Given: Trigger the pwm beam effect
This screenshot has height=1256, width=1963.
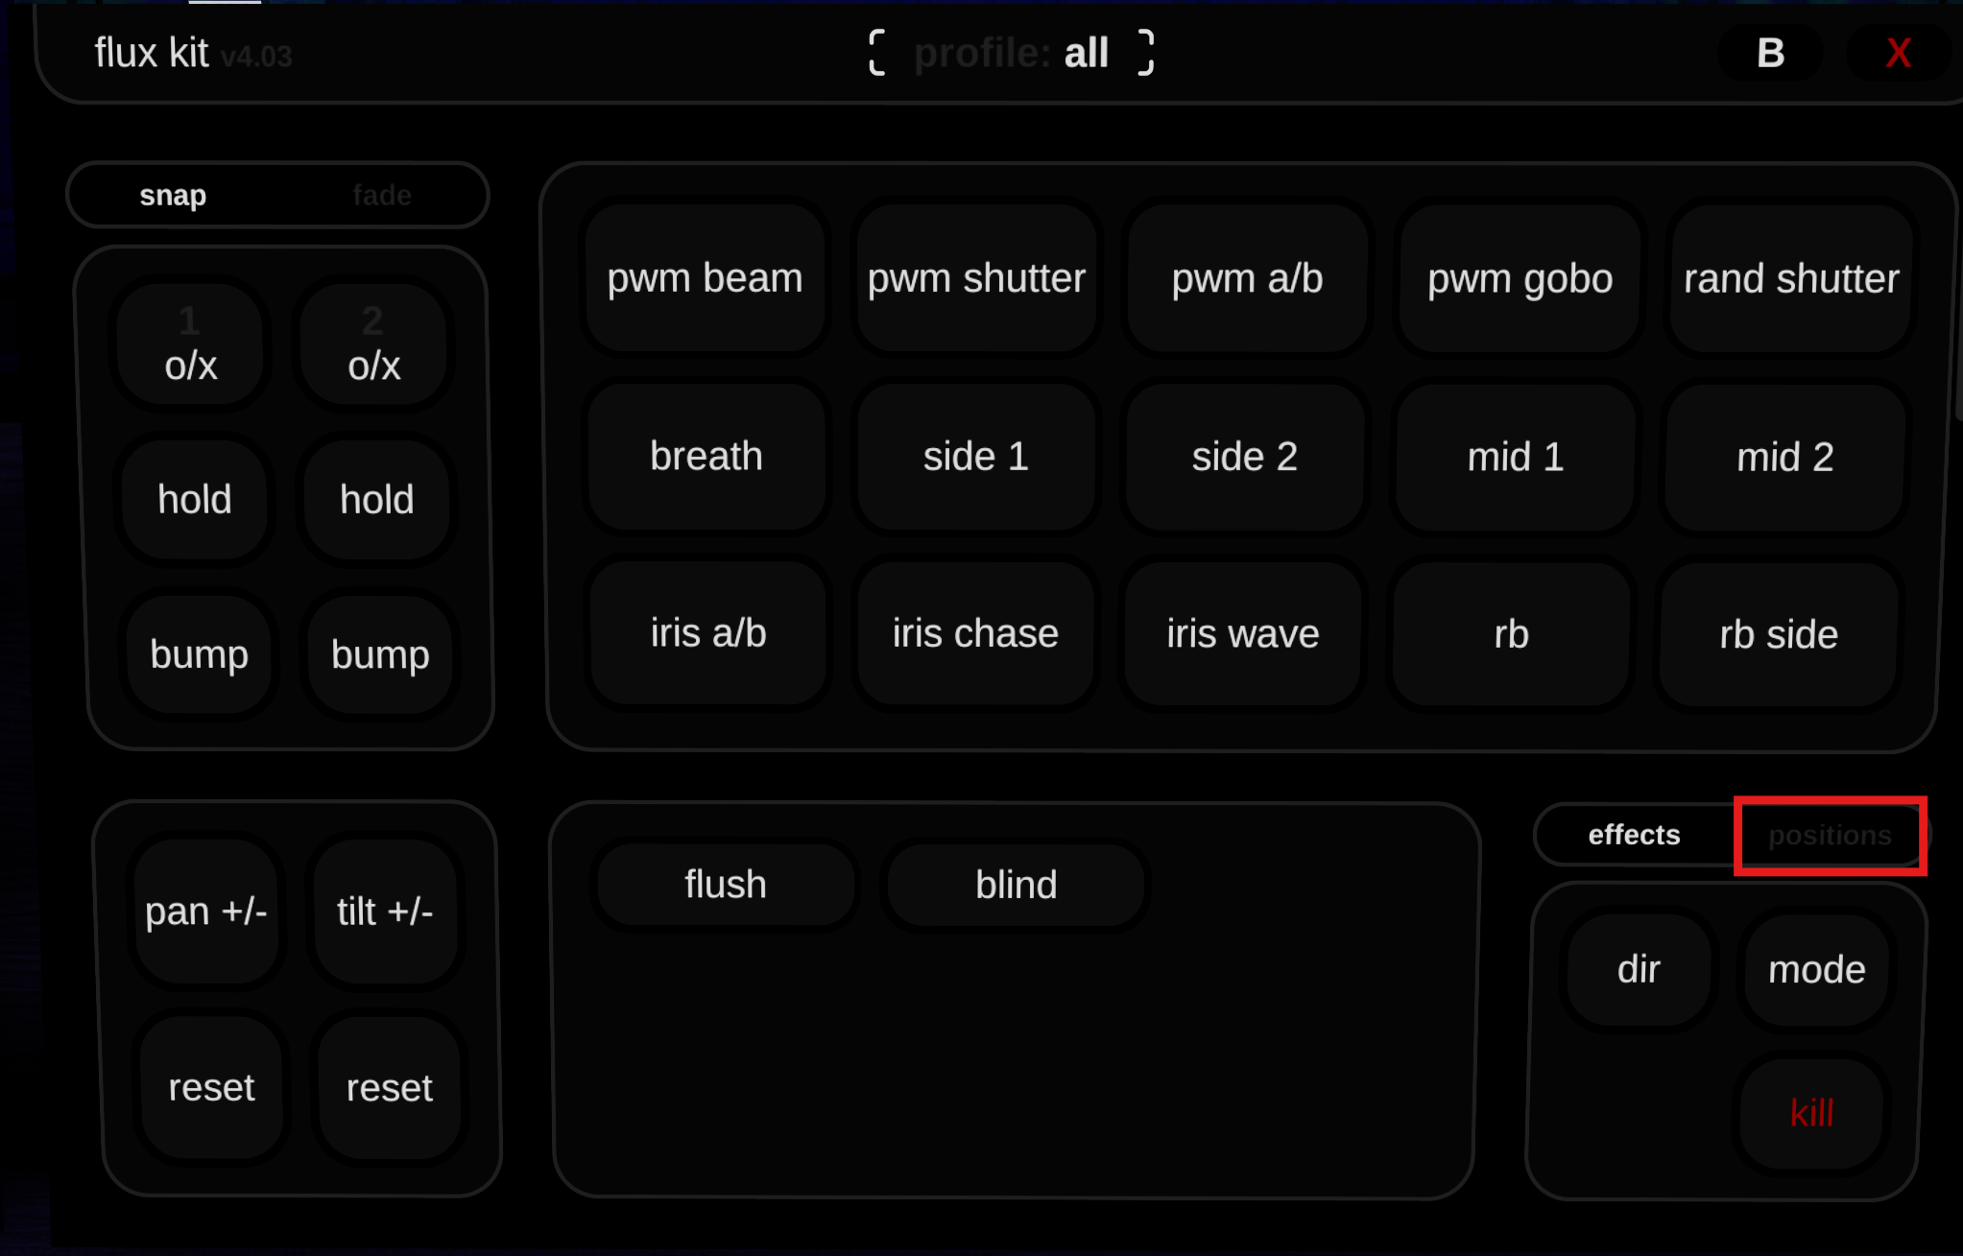Looking at the screenshot, I should [x=704, y=277].
